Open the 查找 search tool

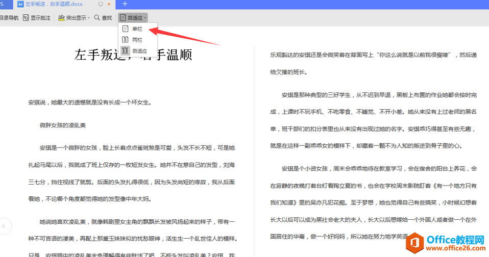click(103, 18)
